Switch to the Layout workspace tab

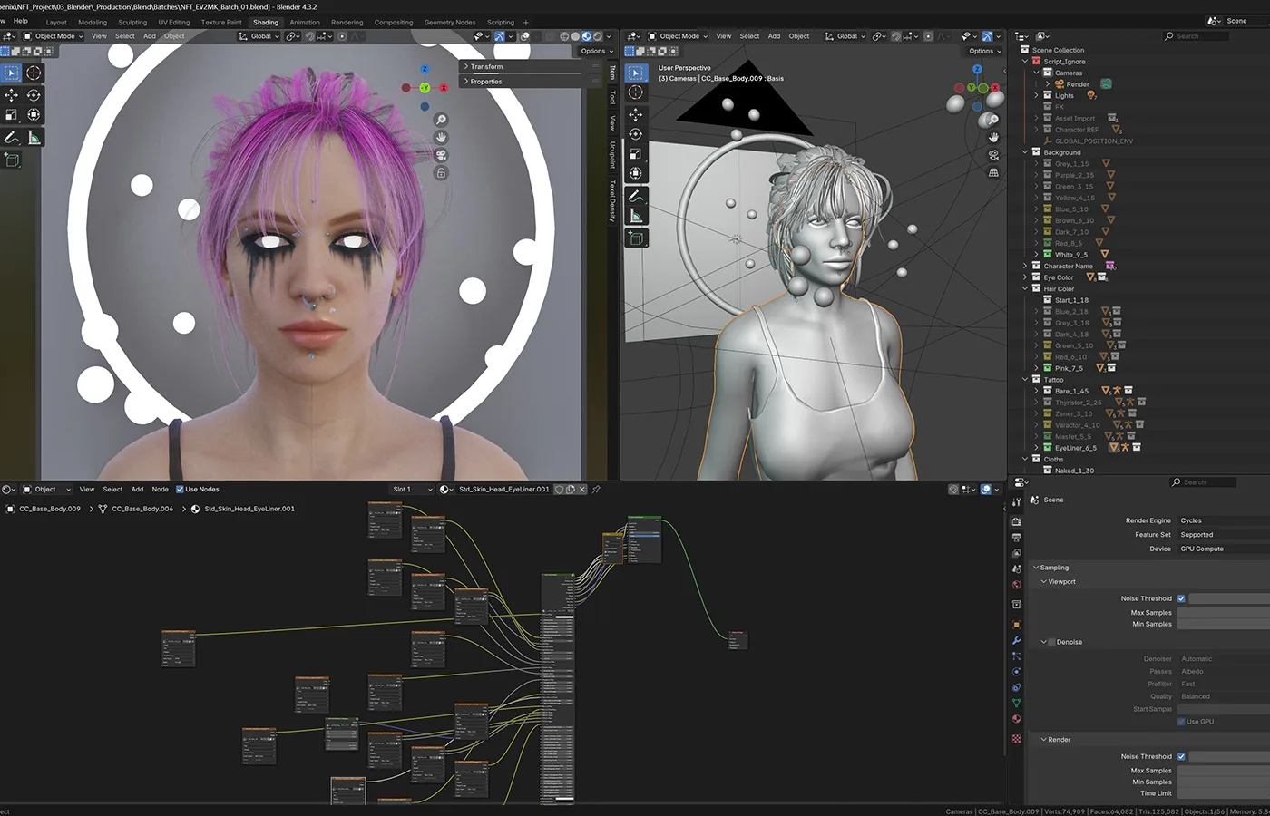point(56,23)
